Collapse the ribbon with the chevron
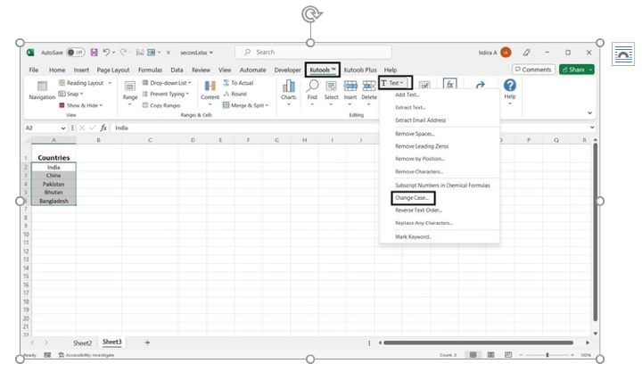The height and width of the screenshot is (380, 642). point(590,113)
